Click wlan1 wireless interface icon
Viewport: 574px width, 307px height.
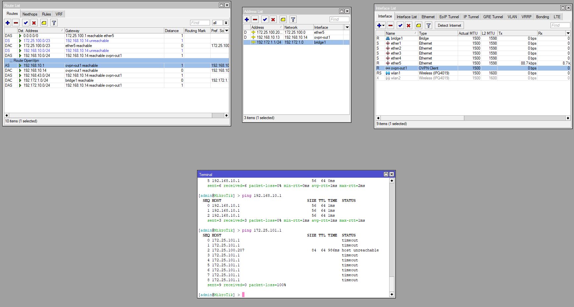click(388, 73)
